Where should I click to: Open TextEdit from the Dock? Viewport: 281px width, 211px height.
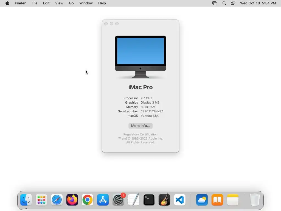[x=134, y=200]
